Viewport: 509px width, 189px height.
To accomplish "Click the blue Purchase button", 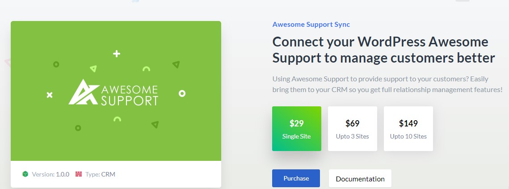I will 296,178.
